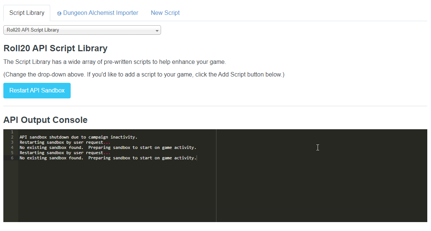Click the globe icon beside Dungeon Alchemist

(59, 13)
